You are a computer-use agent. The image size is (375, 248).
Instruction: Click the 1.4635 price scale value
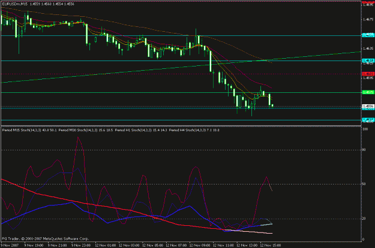[x=368, y=49]
